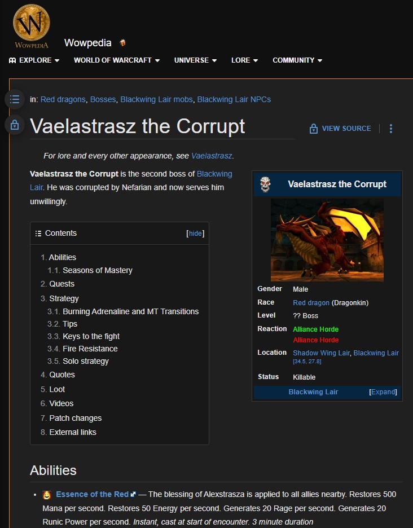Image resolution: width=413 pixels, height=528 pixels.
Task: Expand the Universe menu
Action: (x=195, y=60)
